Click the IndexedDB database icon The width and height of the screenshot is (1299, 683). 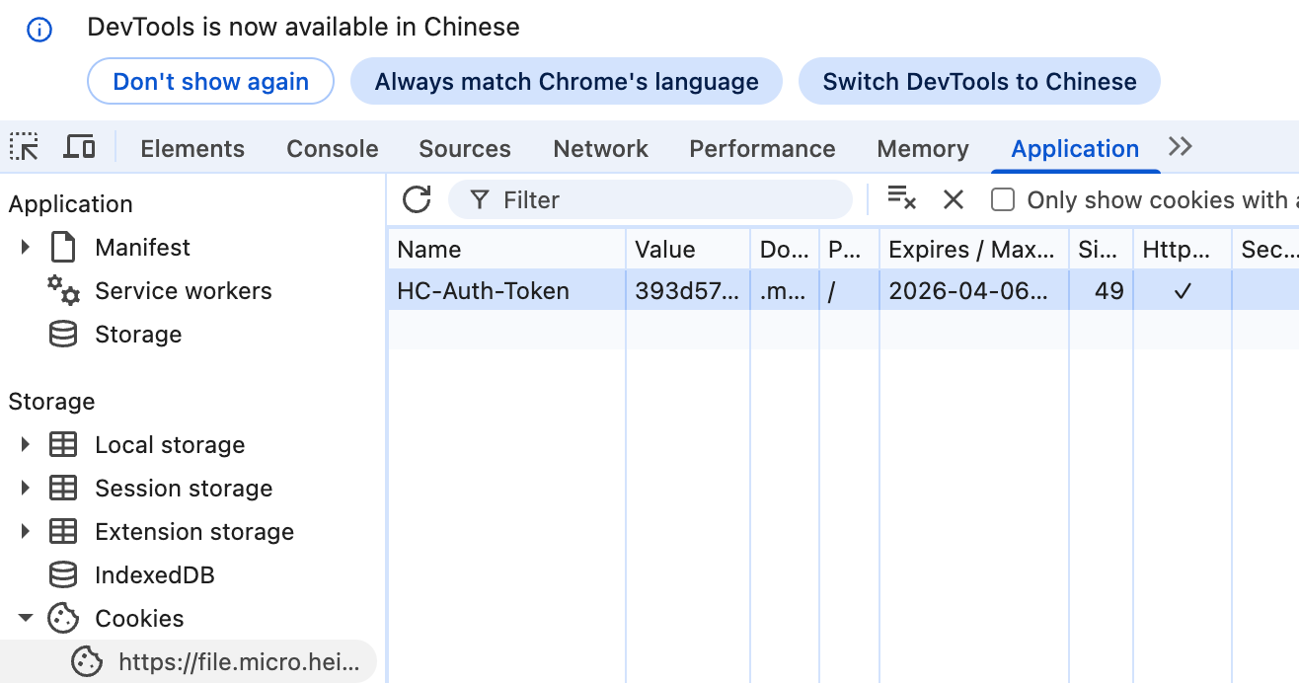click(x=63, y=574)
